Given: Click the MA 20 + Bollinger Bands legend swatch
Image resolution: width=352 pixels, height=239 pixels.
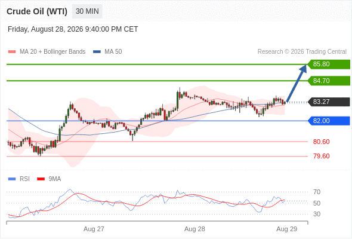Looking at the screenshot, I should (12, 52).
